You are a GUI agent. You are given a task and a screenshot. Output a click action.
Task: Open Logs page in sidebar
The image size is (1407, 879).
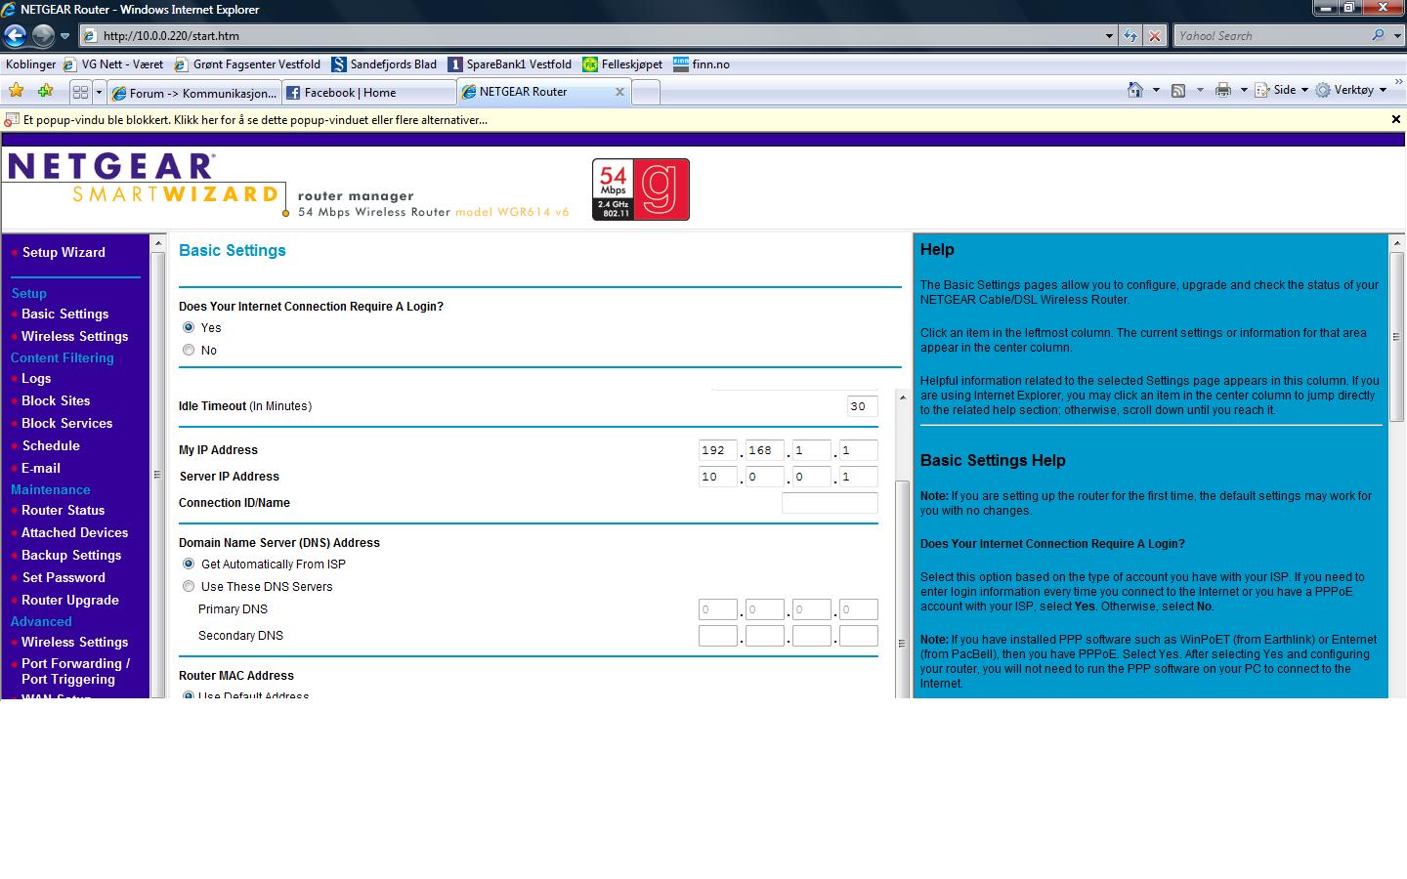coord(36,378)
